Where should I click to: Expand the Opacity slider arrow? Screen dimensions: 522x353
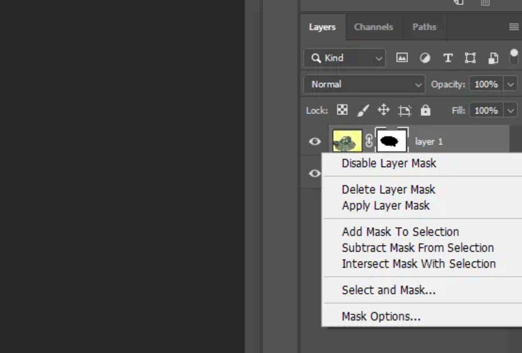click(511, 84)
